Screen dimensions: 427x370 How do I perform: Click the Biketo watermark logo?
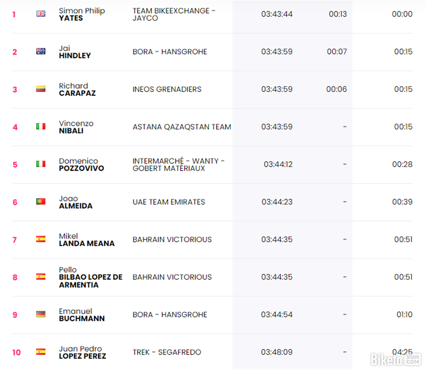pos(396,359)
